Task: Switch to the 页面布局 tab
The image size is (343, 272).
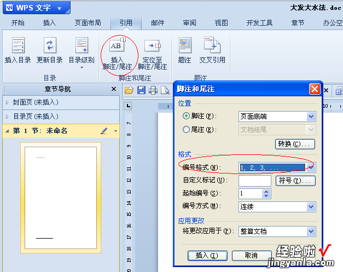Action: tap(88, 23)
